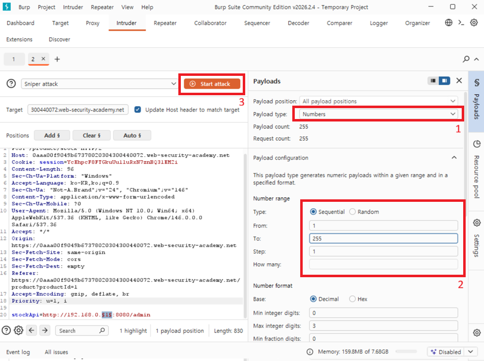Click Auto § positions button
The image size is (484, 361).
coord(132,135)
